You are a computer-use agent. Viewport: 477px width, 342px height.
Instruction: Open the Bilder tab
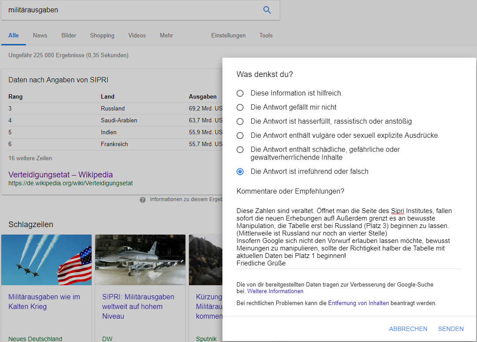click(x=69, y=36)
